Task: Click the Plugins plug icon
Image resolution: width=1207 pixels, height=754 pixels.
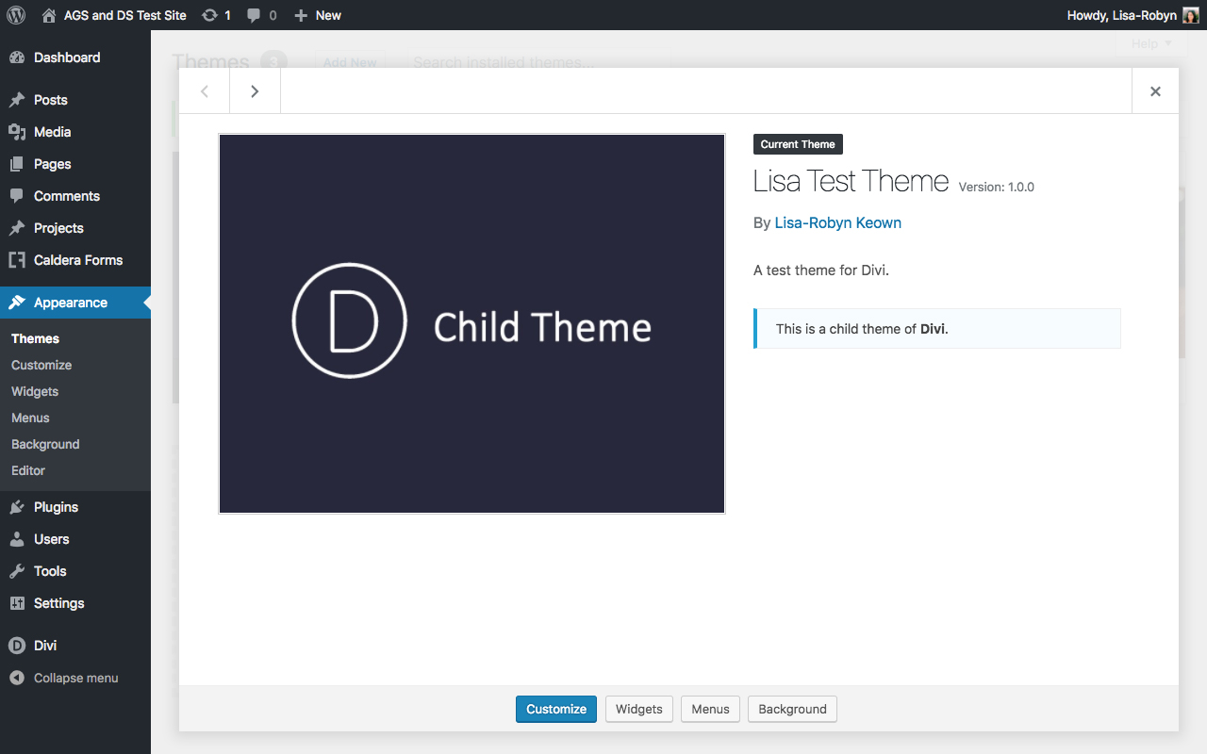Action: tap(17, 507)
